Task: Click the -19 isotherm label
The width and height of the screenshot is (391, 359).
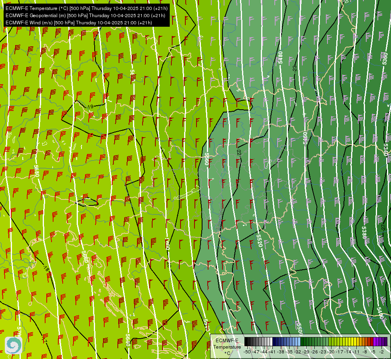Action: [89, 107]
